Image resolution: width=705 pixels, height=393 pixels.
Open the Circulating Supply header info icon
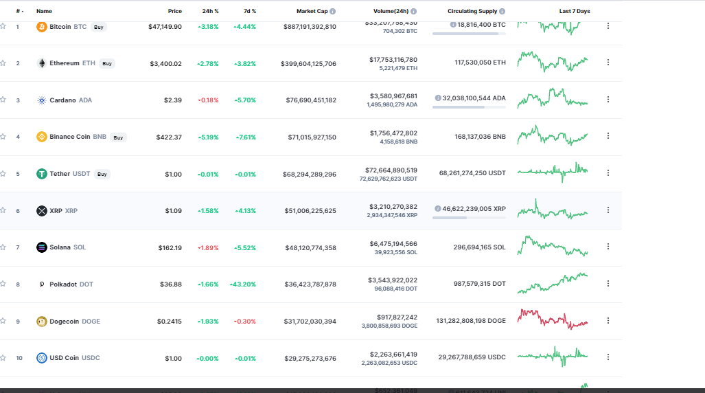pyautogui.click(x=502, y=11)
